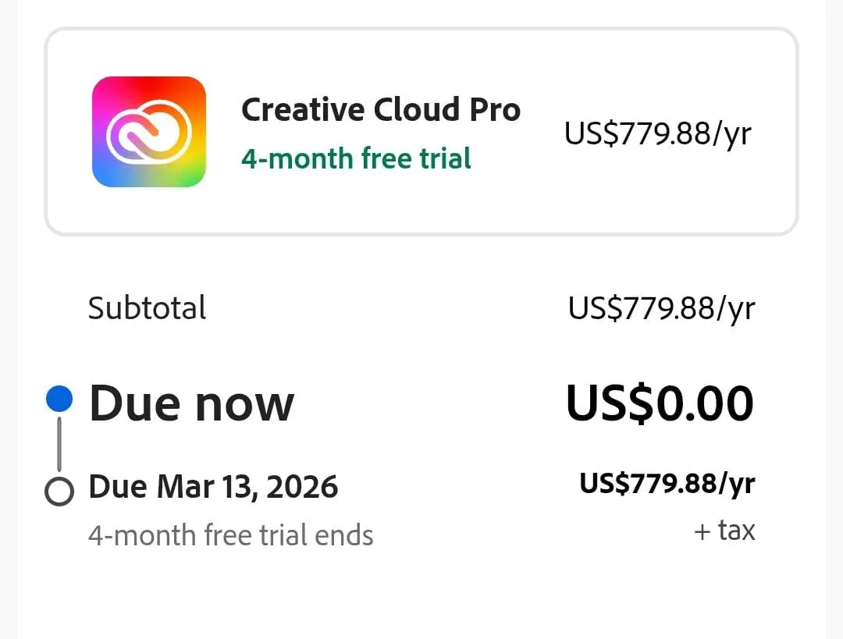Click the bold US$779.88/yr future charge
Viewport: 843px width, 639px height.
tap(667, 484)
